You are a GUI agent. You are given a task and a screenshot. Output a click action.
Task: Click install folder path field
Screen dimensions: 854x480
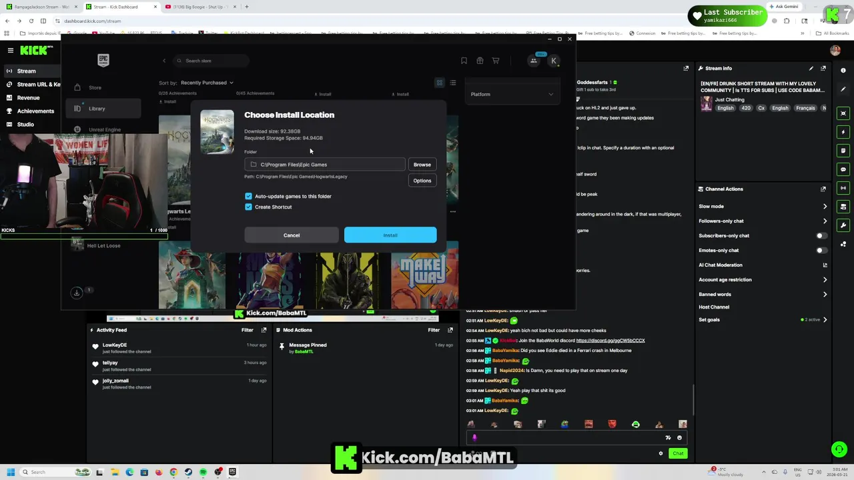325,165
